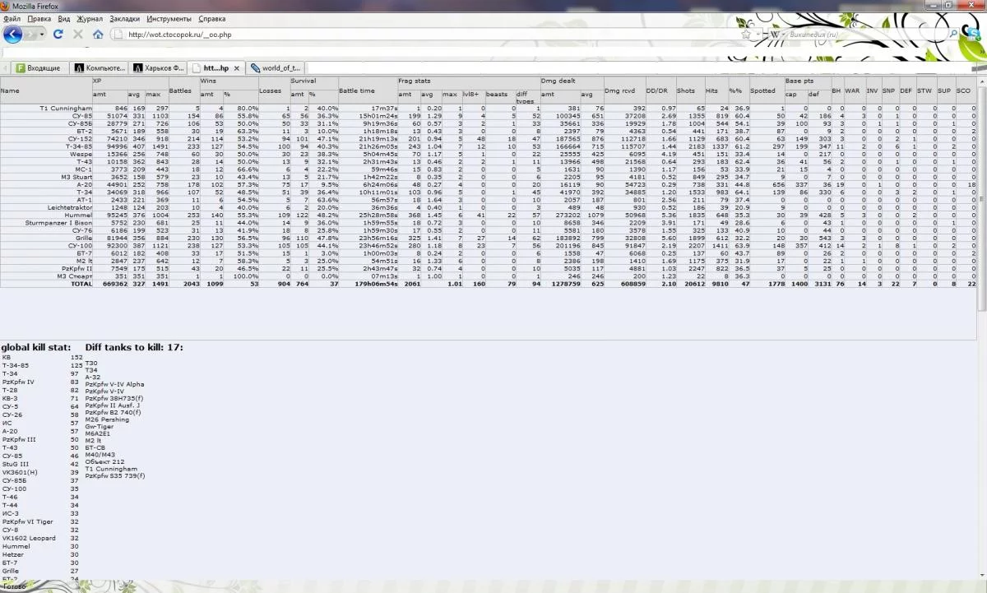Click the magnifier search button
The image size is (987, 593).
[953, 35]
